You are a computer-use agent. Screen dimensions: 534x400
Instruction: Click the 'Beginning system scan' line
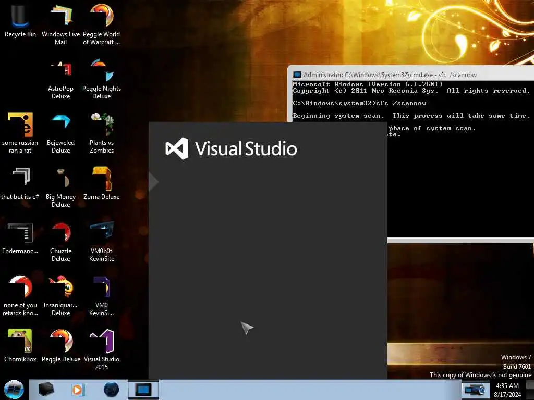point(411,116)
